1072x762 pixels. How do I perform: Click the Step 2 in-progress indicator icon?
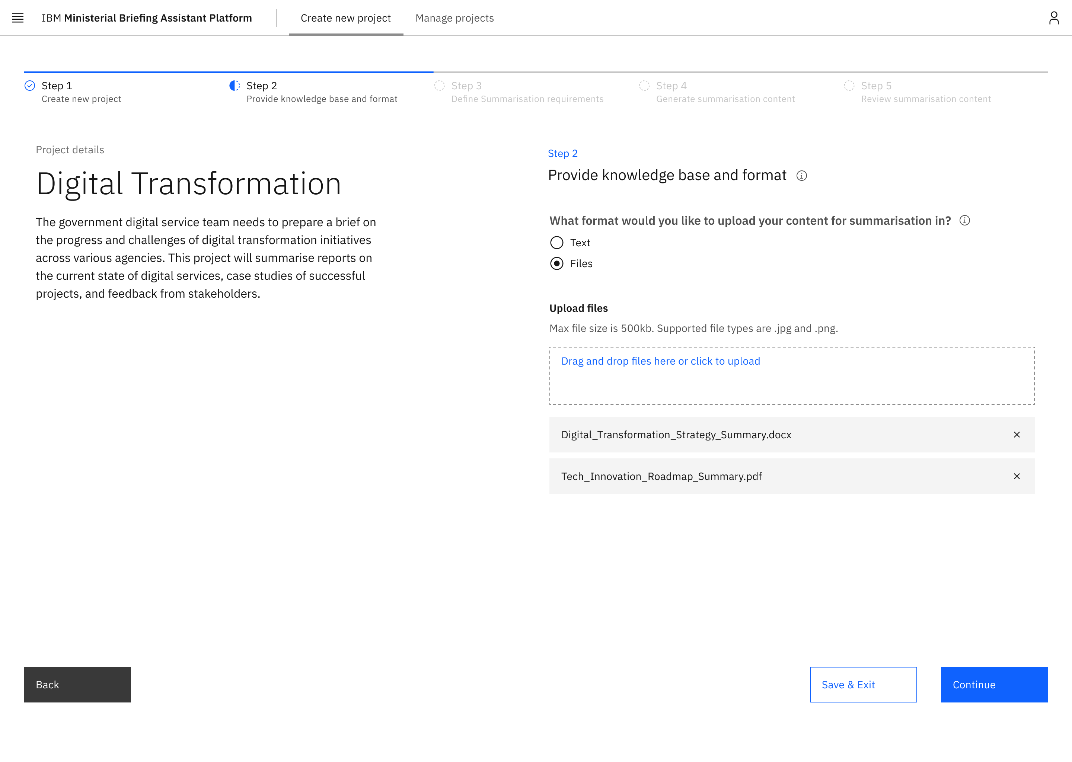point(234,86)
